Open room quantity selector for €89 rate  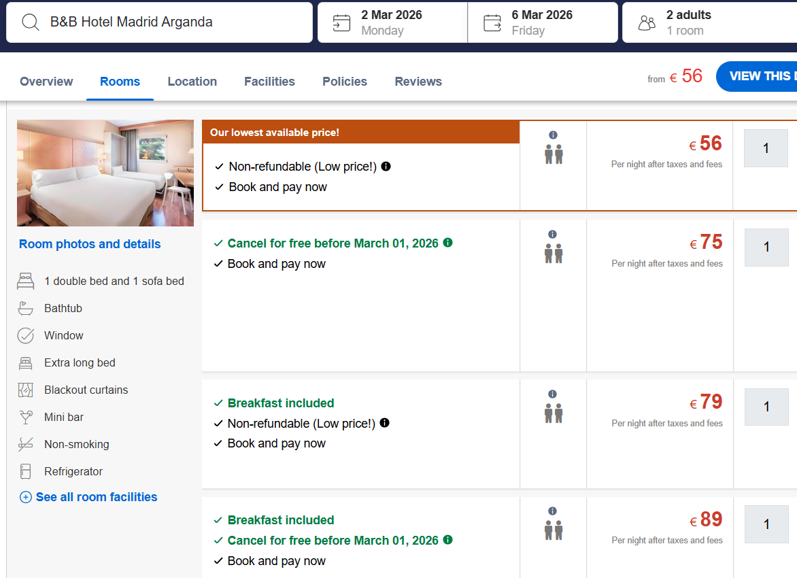pos(766,524)
